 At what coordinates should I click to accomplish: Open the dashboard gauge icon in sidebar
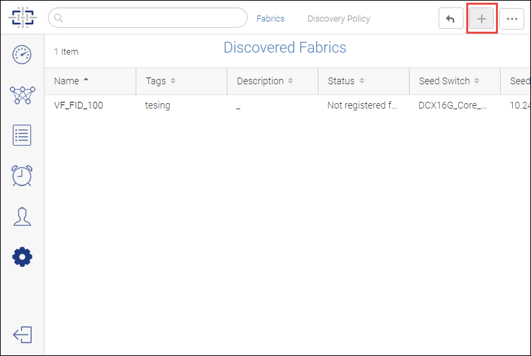(22, 54)
